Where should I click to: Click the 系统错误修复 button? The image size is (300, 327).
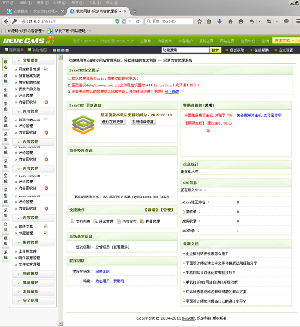point(143,122)
